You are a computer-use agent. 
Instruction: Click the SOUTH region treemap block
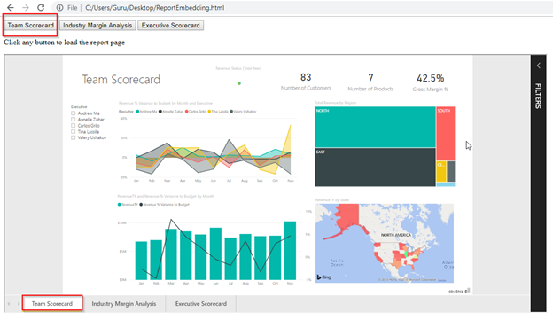(446, 134)
